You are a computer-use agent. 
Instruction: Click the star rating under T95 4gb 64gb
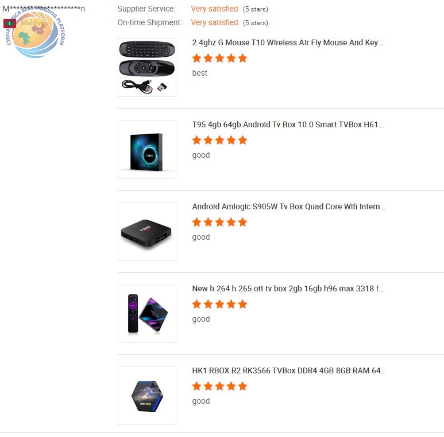pyautogui.click(x=219, y=140)
